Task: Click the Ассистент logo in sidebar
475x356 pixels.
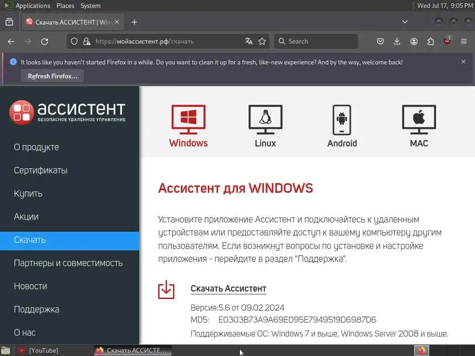Action: click(67, 112)
